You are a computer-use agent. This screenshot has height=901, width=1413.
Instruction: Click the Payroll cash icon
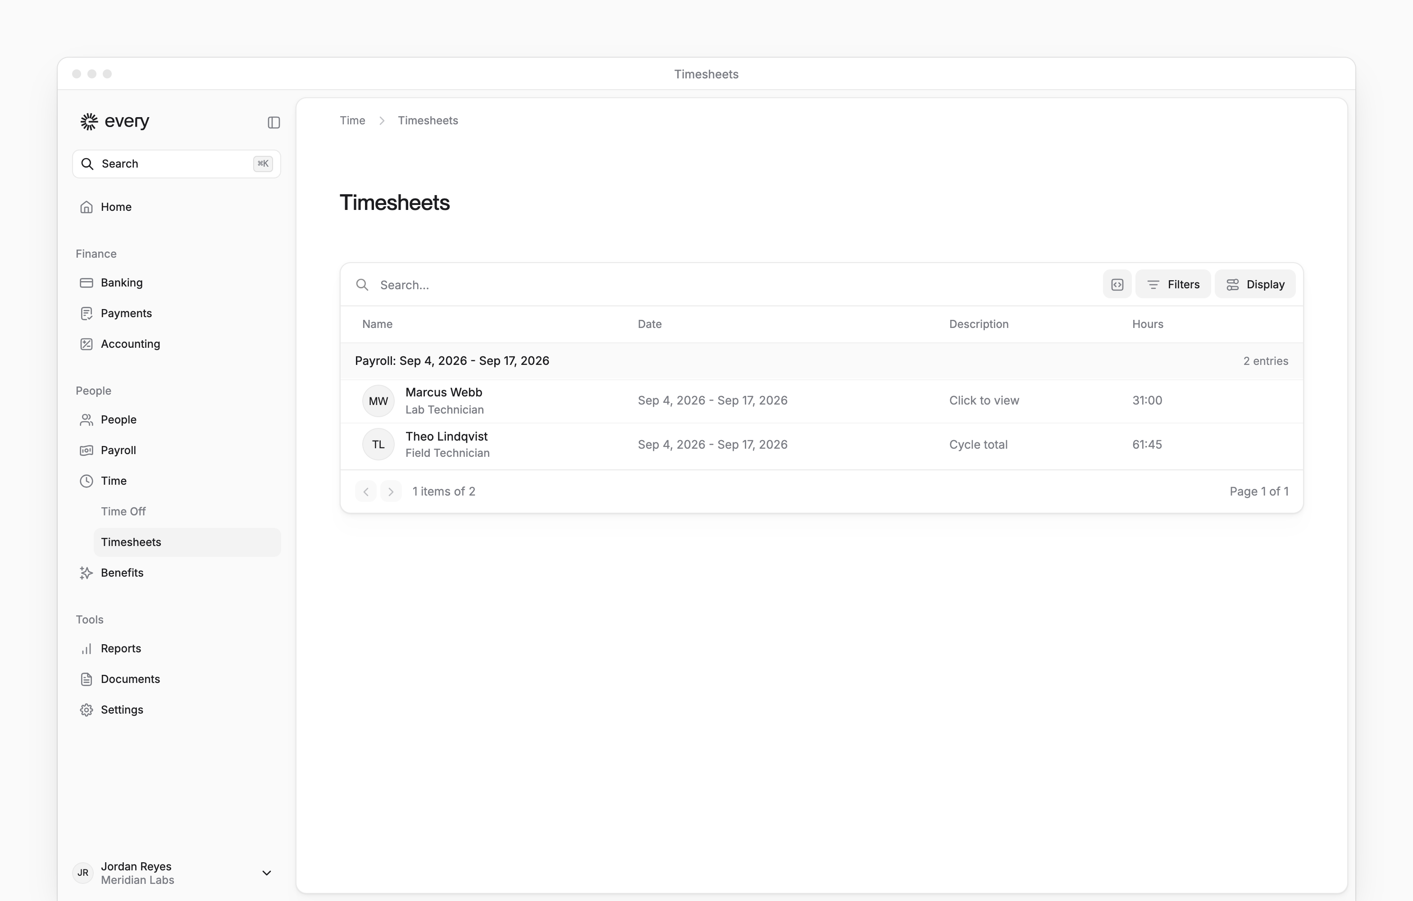click(86, 450)
